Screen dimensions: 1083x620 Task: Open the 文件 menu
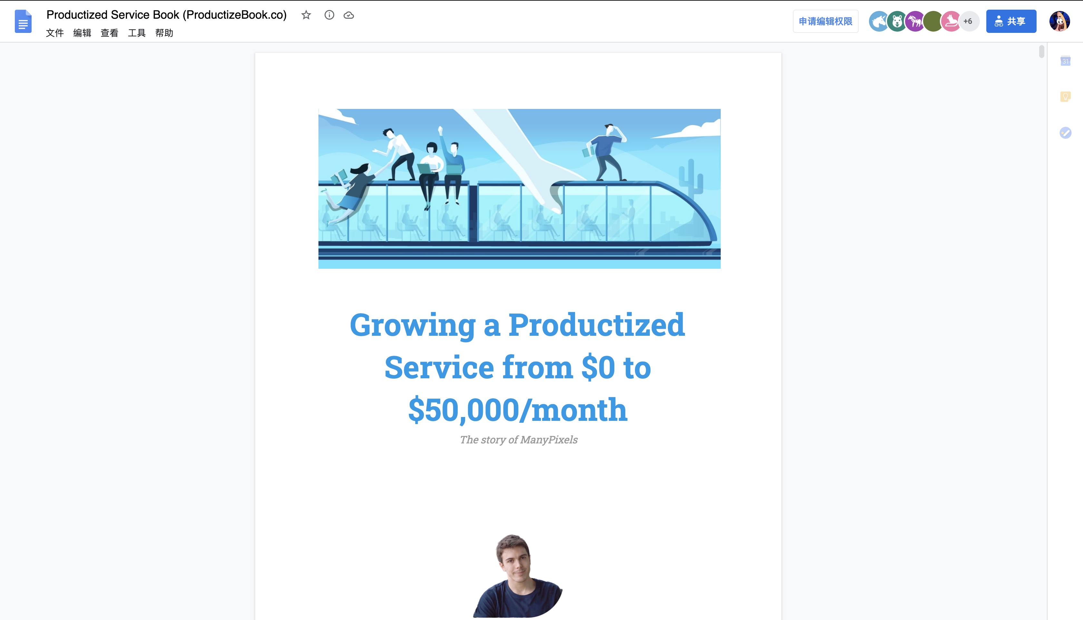point(54,33)
